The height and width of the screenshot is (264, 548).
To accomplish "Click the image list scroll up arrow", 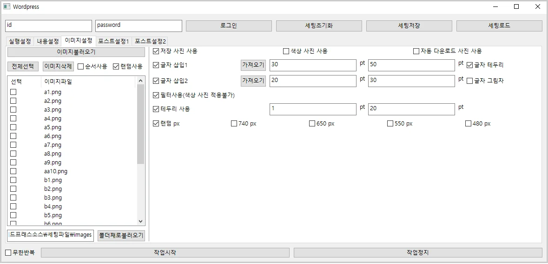I will (x=140, y=81).
